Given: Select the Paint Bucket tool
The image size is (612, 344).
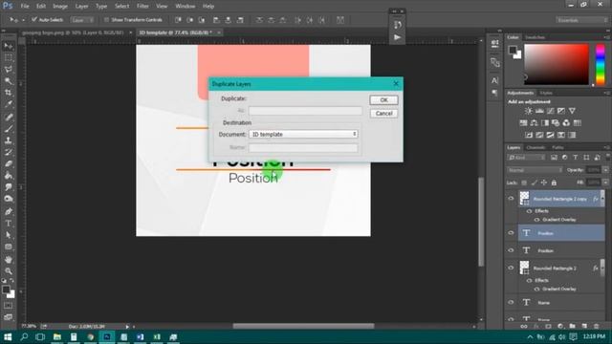Looking at the screenshot, I should (x=9, y=176).
